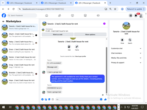Open the Marketplace storefront icon
Image resolution: width=147 pixels, height=110 pixels.
point(85,16)
